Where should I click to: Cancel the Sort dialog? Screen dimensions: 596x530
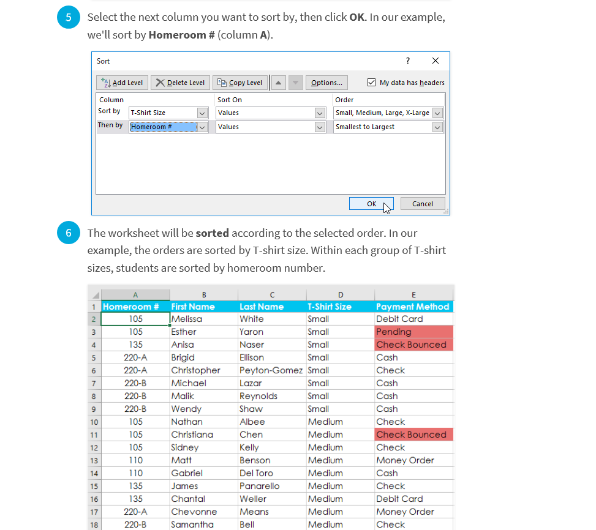click(422, 204)
